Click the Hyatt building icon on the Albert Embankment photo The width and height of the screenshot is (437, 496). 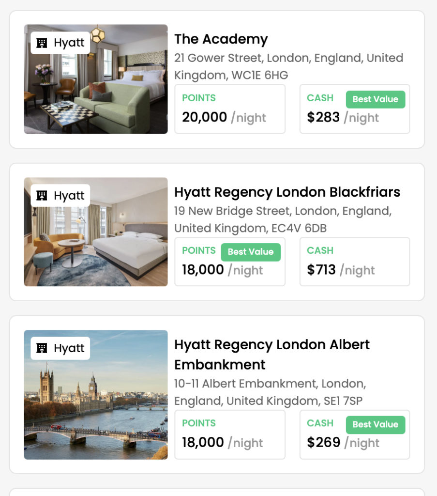(42, 348)
